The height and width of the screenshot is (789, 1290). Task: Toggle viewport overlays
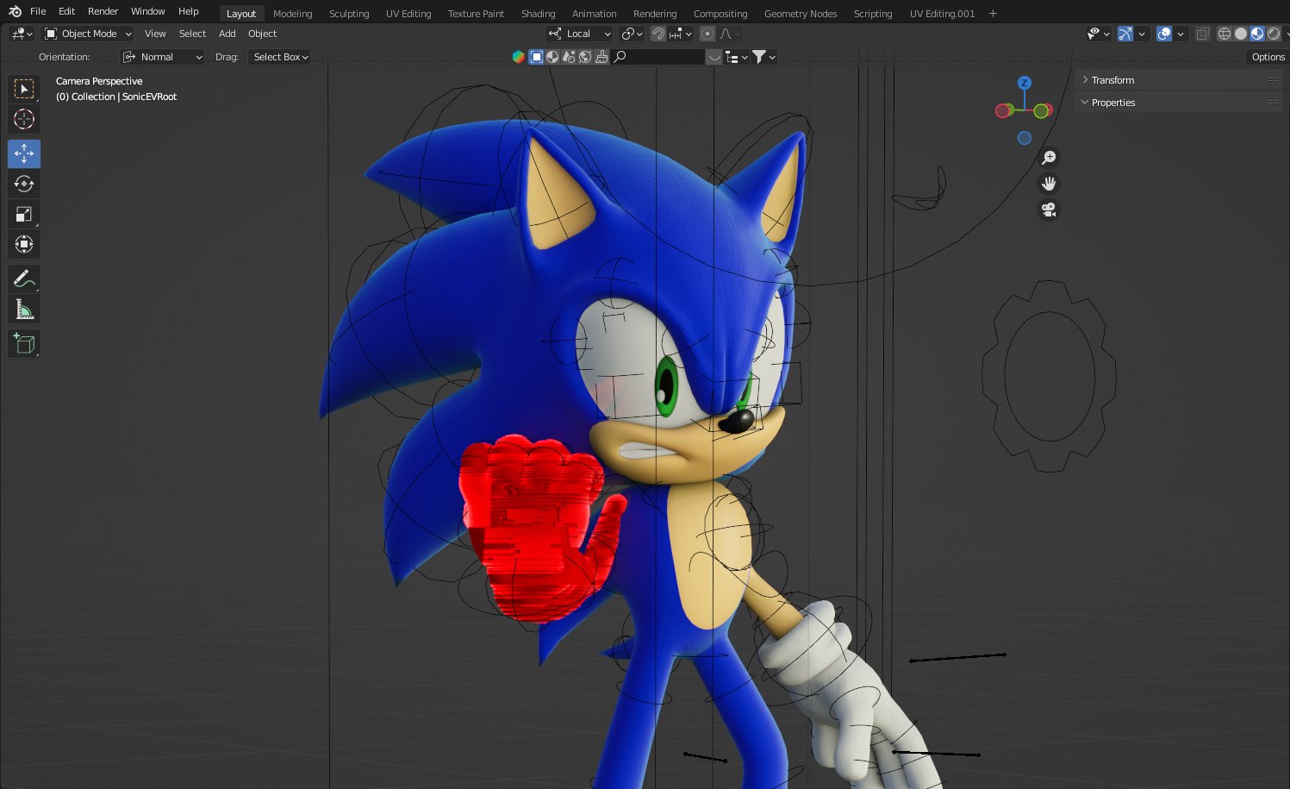1164,34
